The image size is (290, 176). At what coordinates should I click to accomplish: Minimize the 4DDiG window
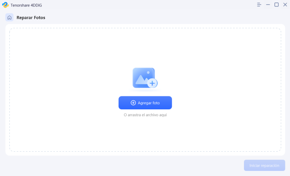268,5
